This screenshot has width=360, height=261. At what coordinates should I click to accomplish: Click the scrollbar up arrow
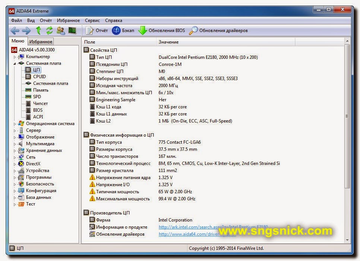point(347,41)
